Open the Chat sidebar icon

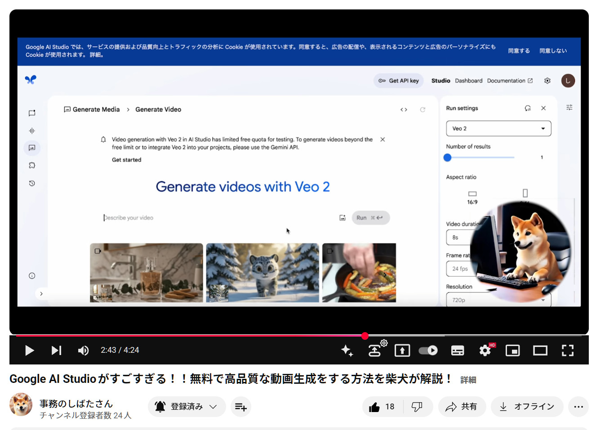pos(32,113)
